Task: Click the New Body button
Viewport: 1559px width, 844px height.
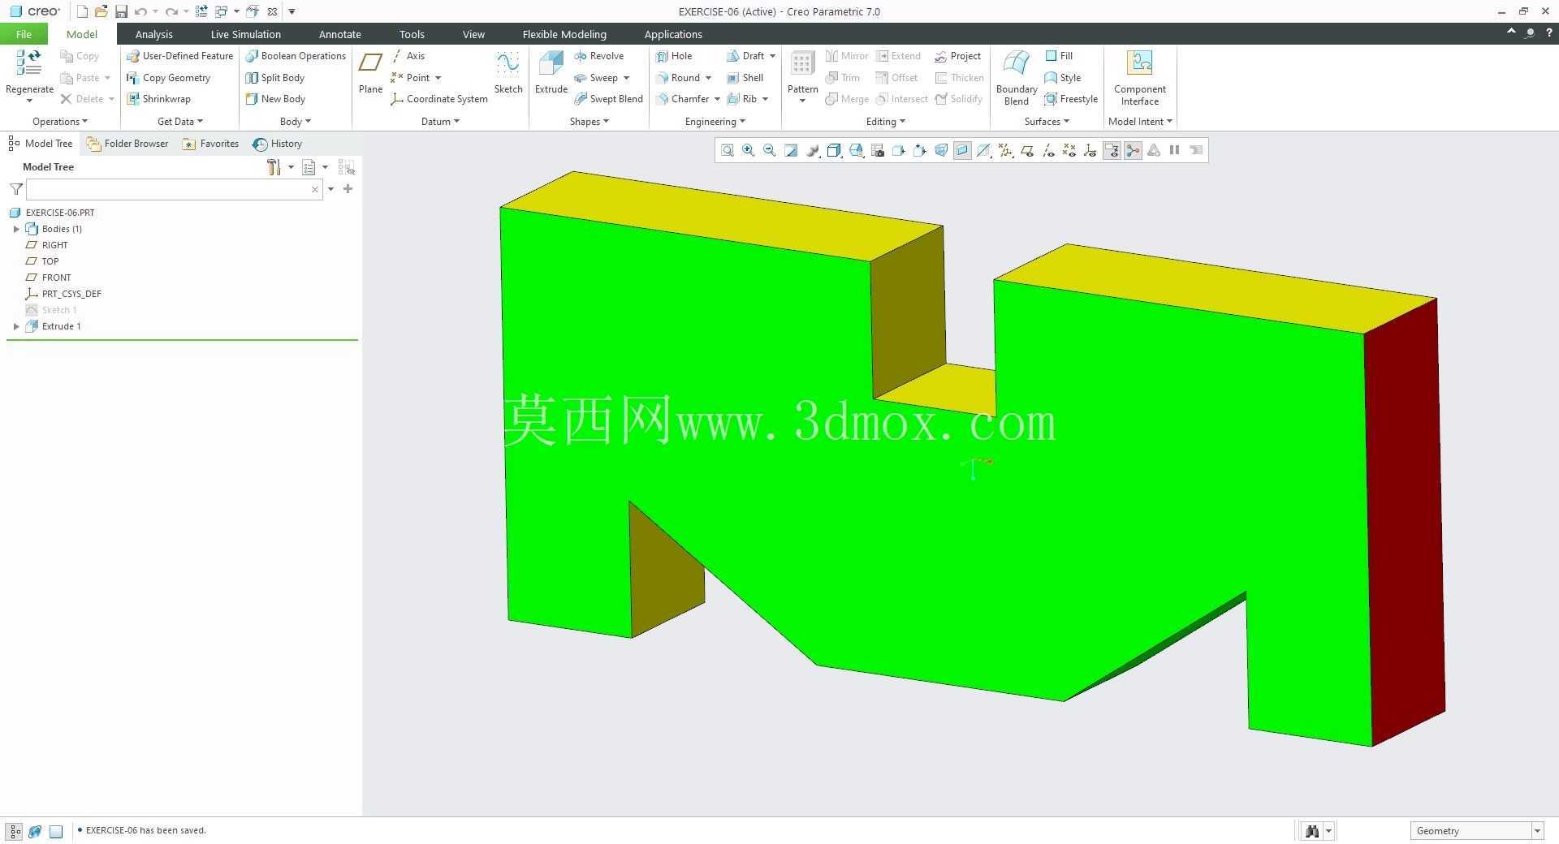Action: pyautogui.click(x=275, y=99)
